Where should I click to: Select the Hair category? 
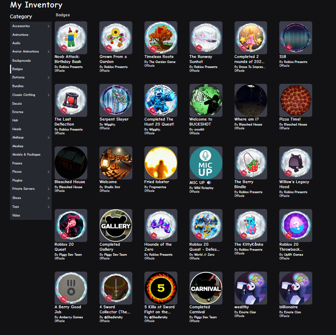point(31,121)
